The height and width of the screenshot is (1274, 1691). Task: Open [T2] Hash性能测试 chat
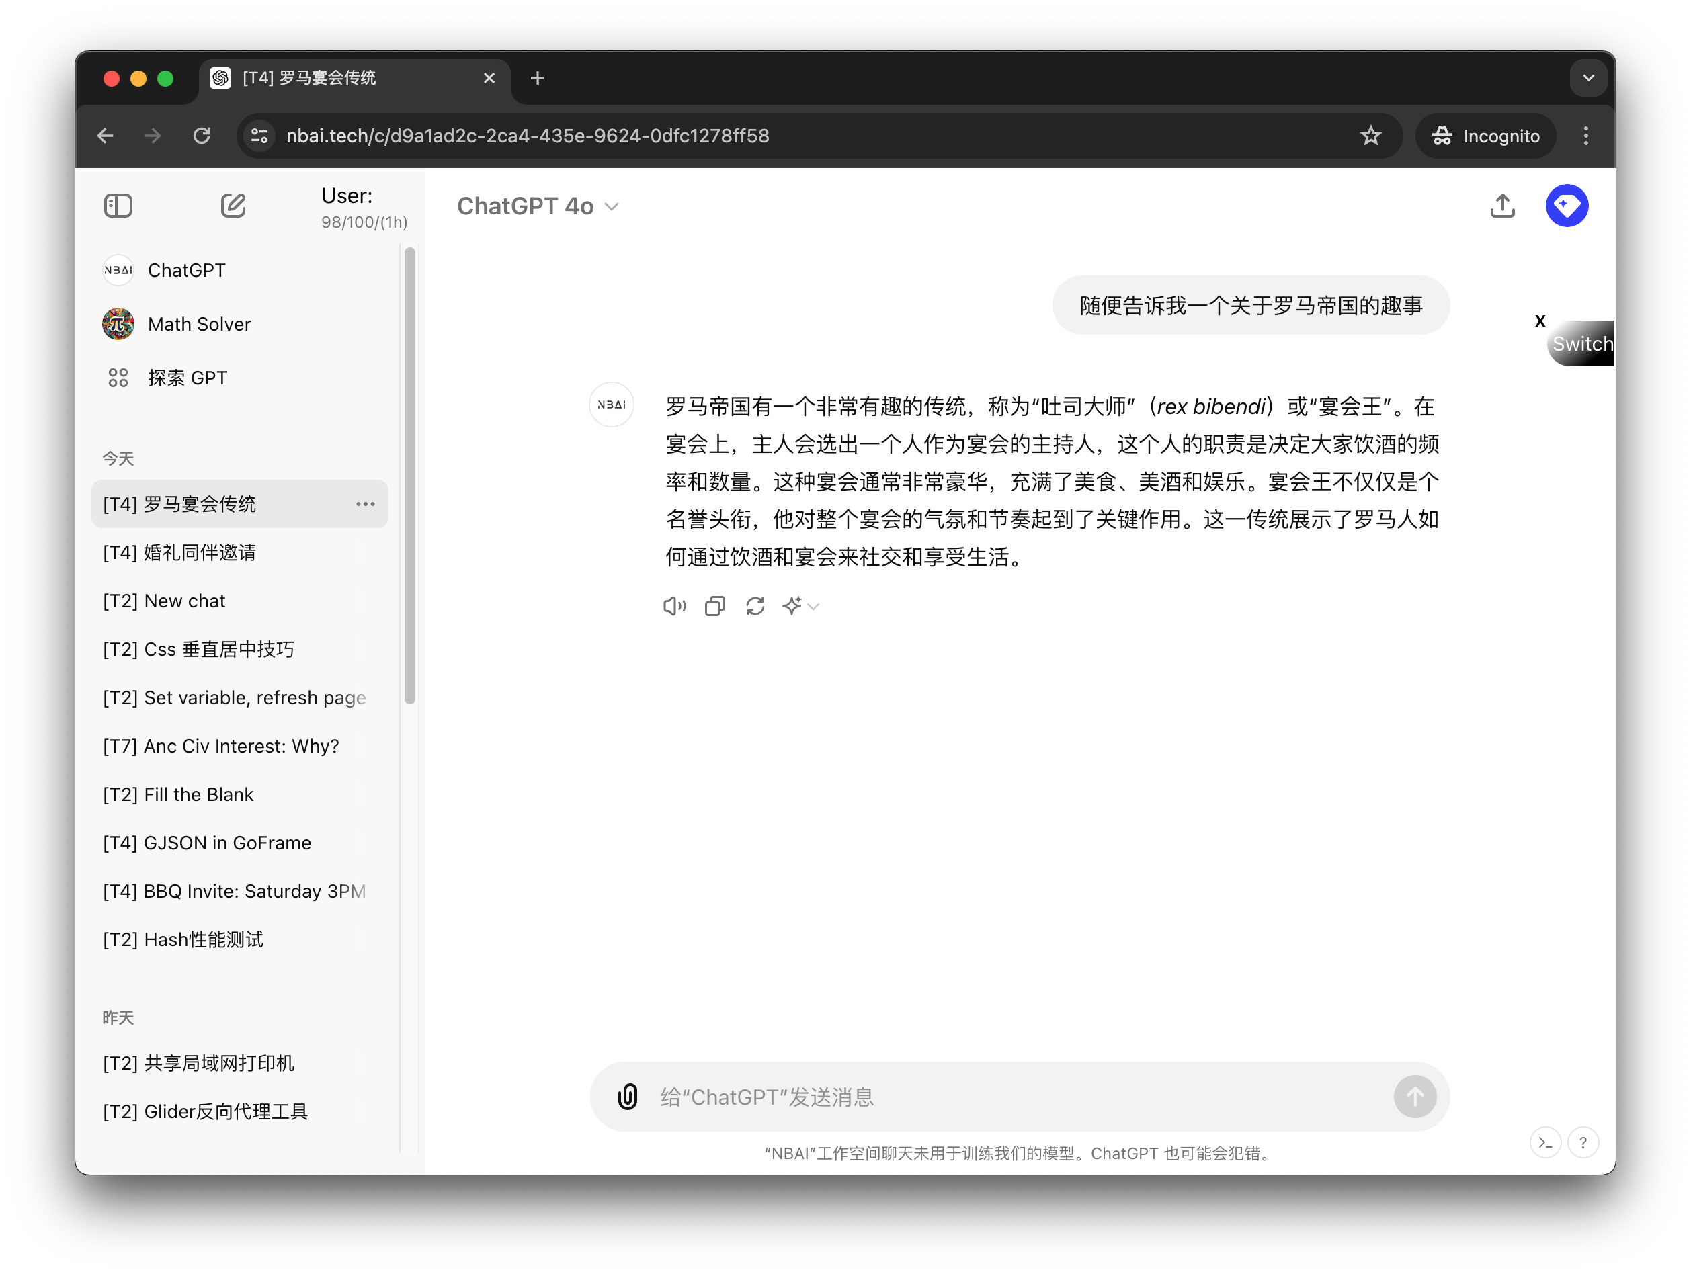[x=240, y=940]
